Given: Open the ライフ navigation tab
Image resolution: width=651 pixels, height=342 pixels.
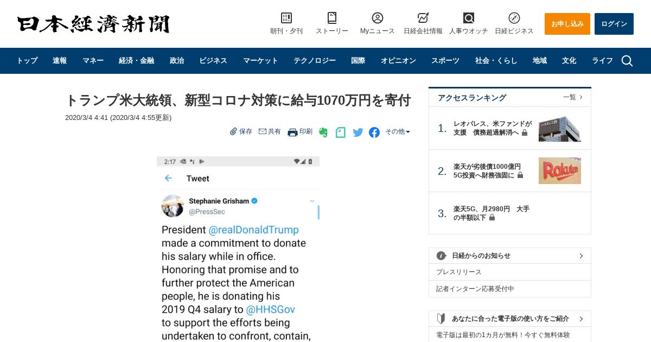Looking at the screenshot, I should tap(602, 61).
